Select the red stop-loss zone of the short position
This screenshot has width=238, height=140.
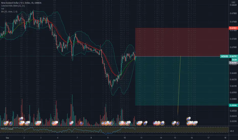182,42
